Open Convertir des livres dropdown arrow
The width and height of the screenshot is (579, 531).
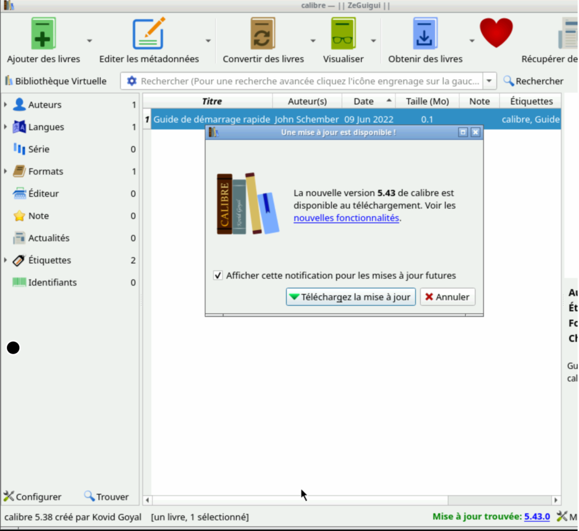[313, 41]
